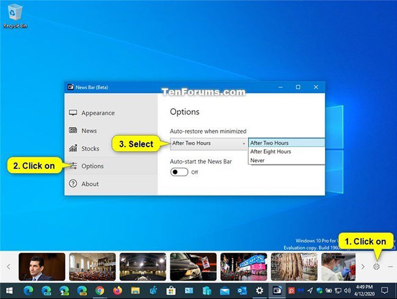The height and width of the screenshot is (299, 397).
Task: Open the light blue window app beside Store
Action: tap(189, 290)
